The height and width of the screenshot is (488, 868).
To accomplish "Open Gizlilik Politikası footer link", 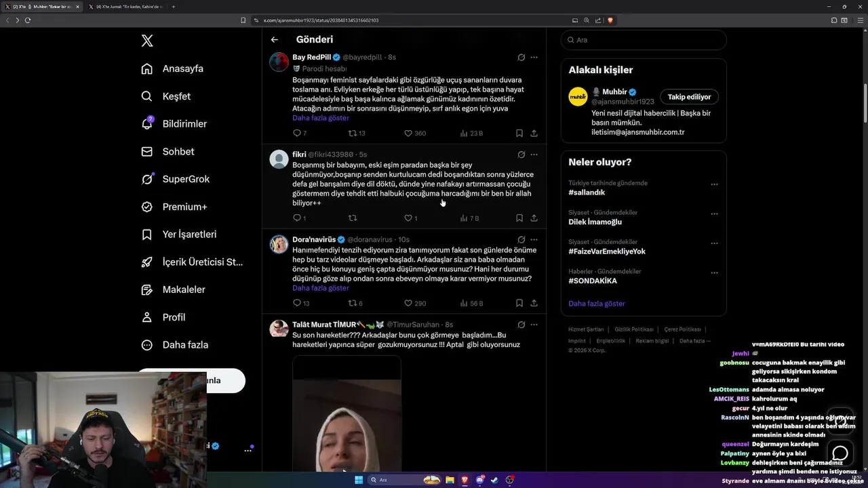I will 634,329.
